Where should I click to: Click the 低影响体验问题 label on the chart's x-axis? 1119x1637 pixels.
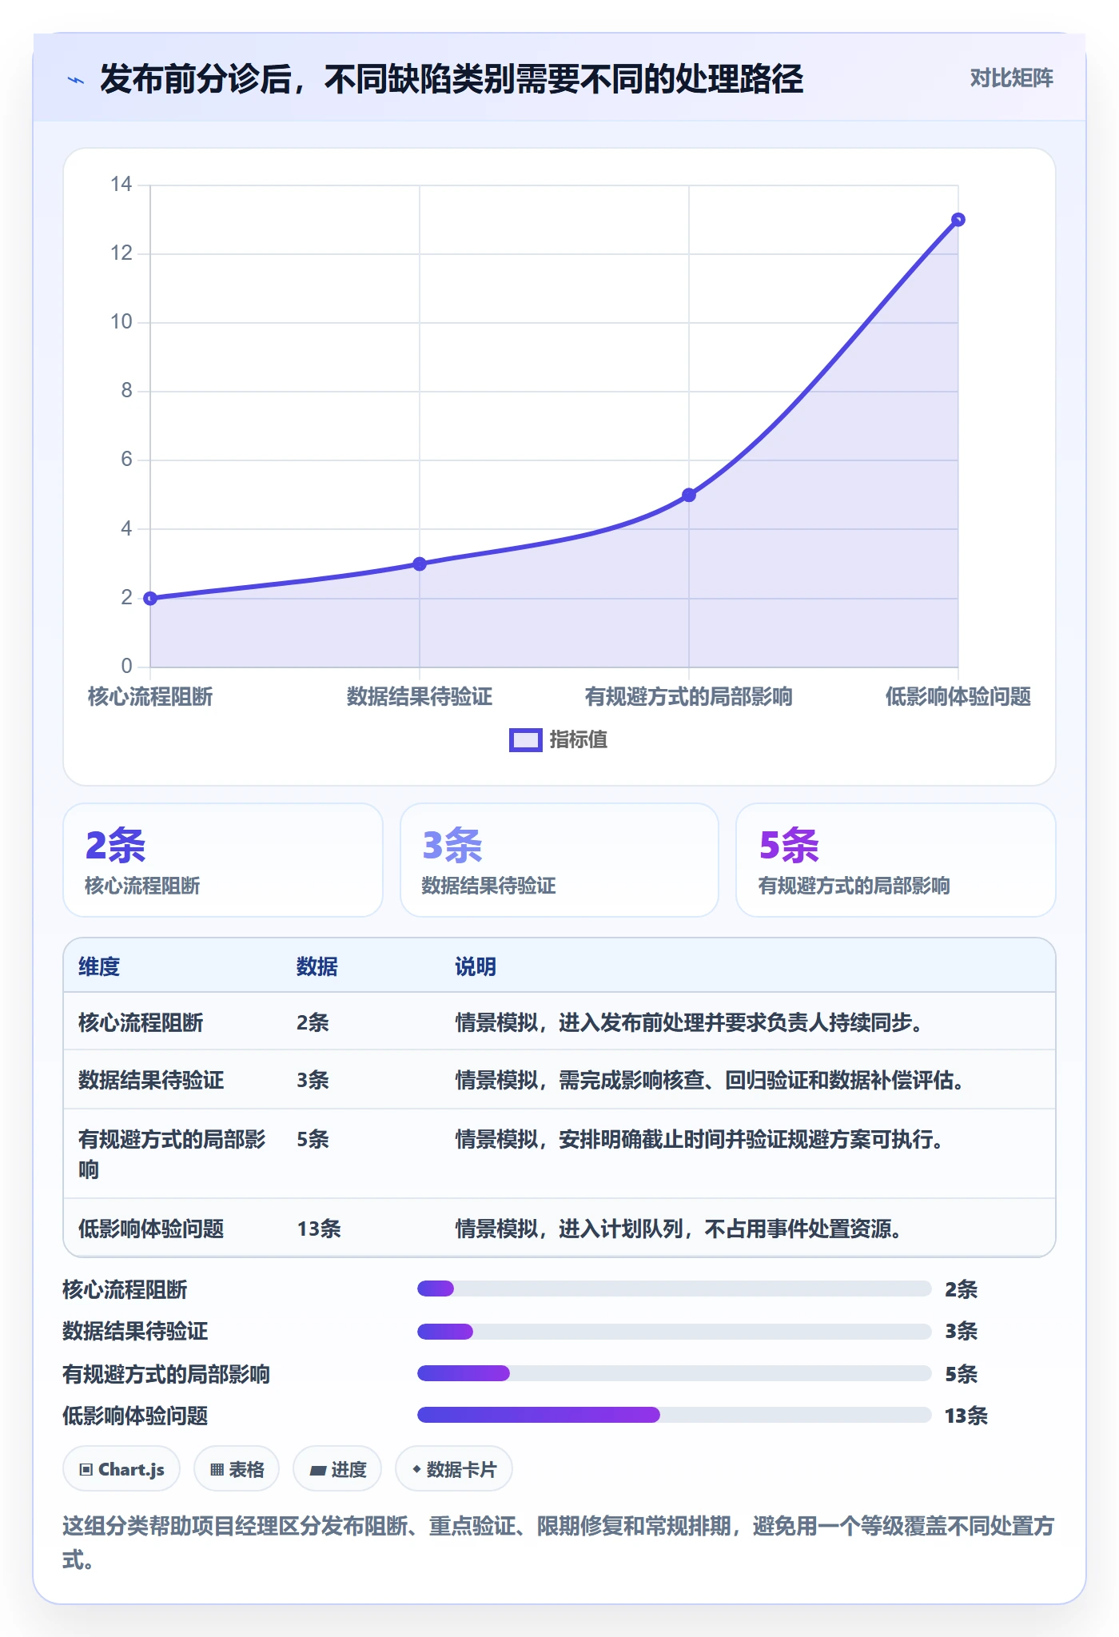tap(958, 697)
